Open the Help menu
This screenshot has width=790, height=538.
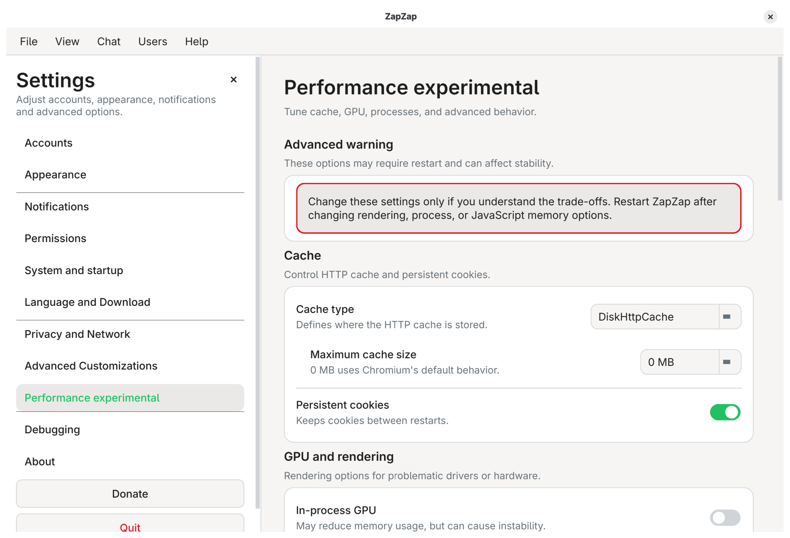pyautogui.click(x=197, y=41)
